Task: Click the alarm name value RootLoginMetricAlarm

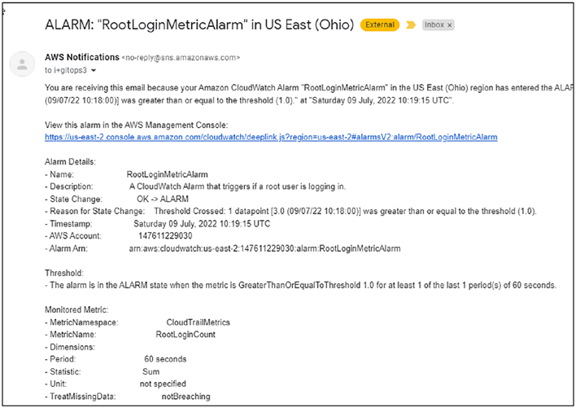Action: coord(167,174)
